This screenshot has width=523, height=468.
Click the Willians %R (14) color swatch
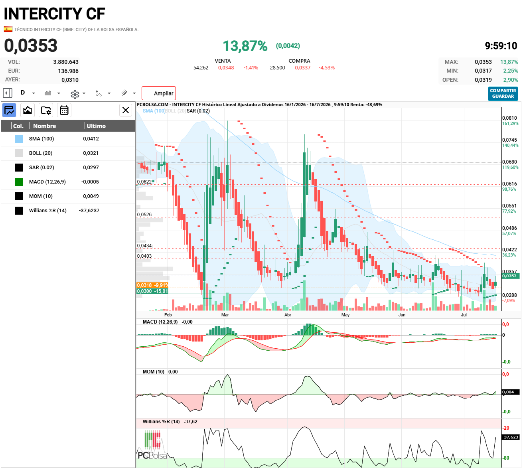tap(19, 211)
